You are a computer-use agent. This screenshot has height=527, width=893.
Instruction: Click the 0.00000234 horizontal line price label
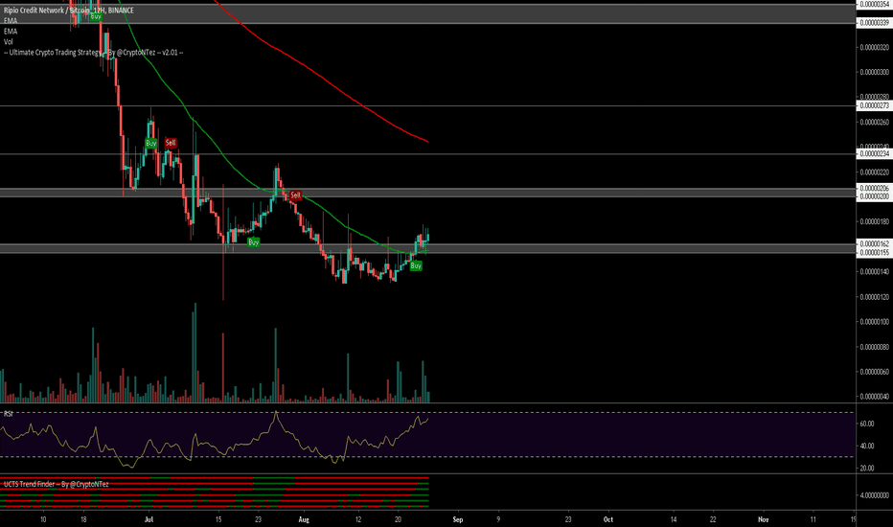pos(874,154)
